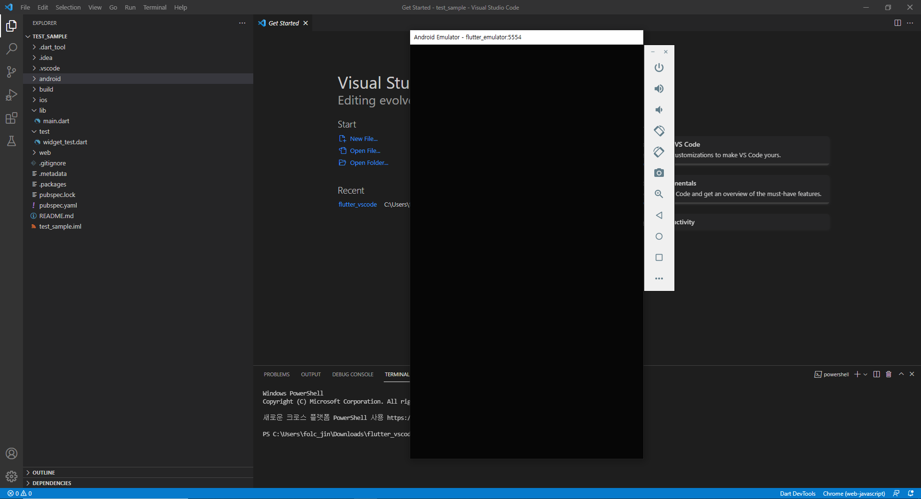Open recent flutter_vscode project

(x=358, y=204)
